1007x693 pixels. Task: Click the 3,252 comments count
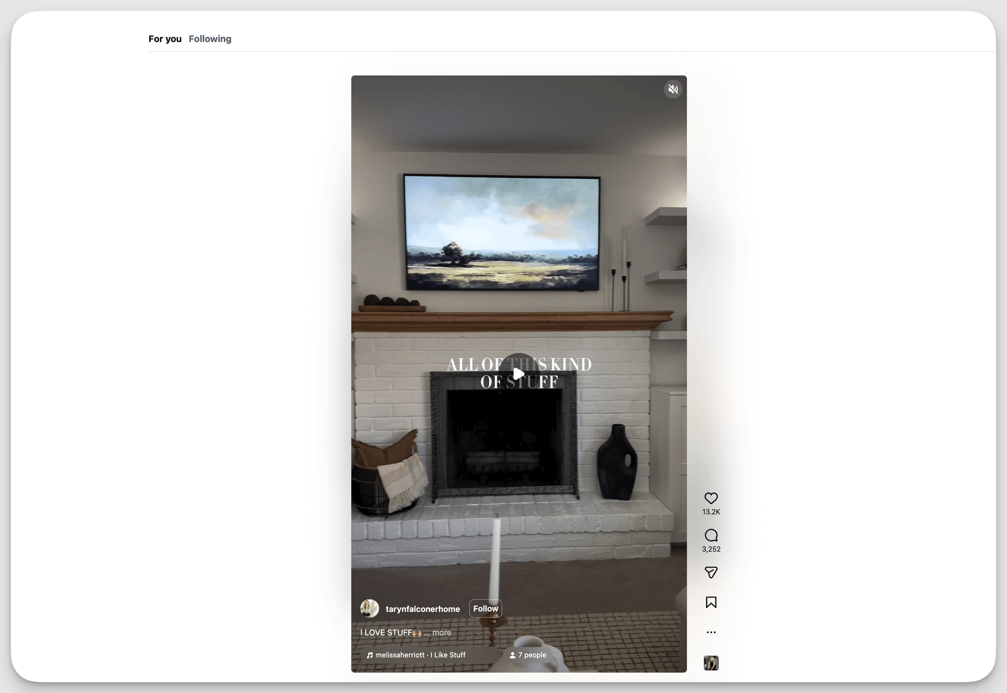tap(710, 549)
